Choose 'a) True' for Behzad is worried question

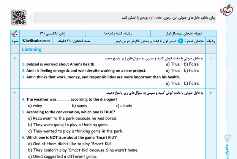pos(173,64)
